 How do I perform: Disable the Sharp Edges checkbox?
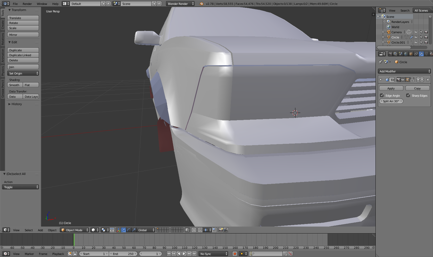click(x=408, y=95)
